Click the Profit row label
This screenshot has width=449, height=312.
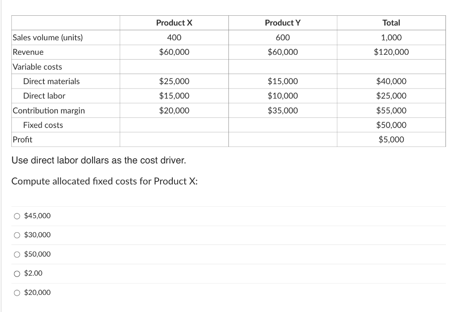[21, 139]
